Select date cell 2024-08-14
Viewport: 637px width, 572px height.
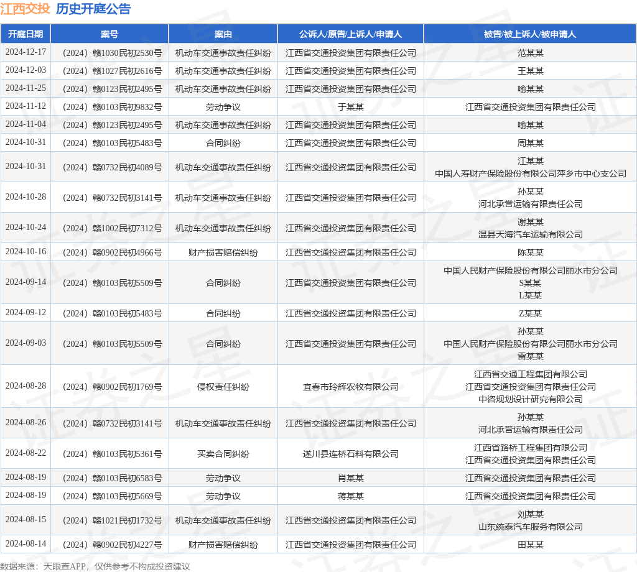(x=26, y=543)
